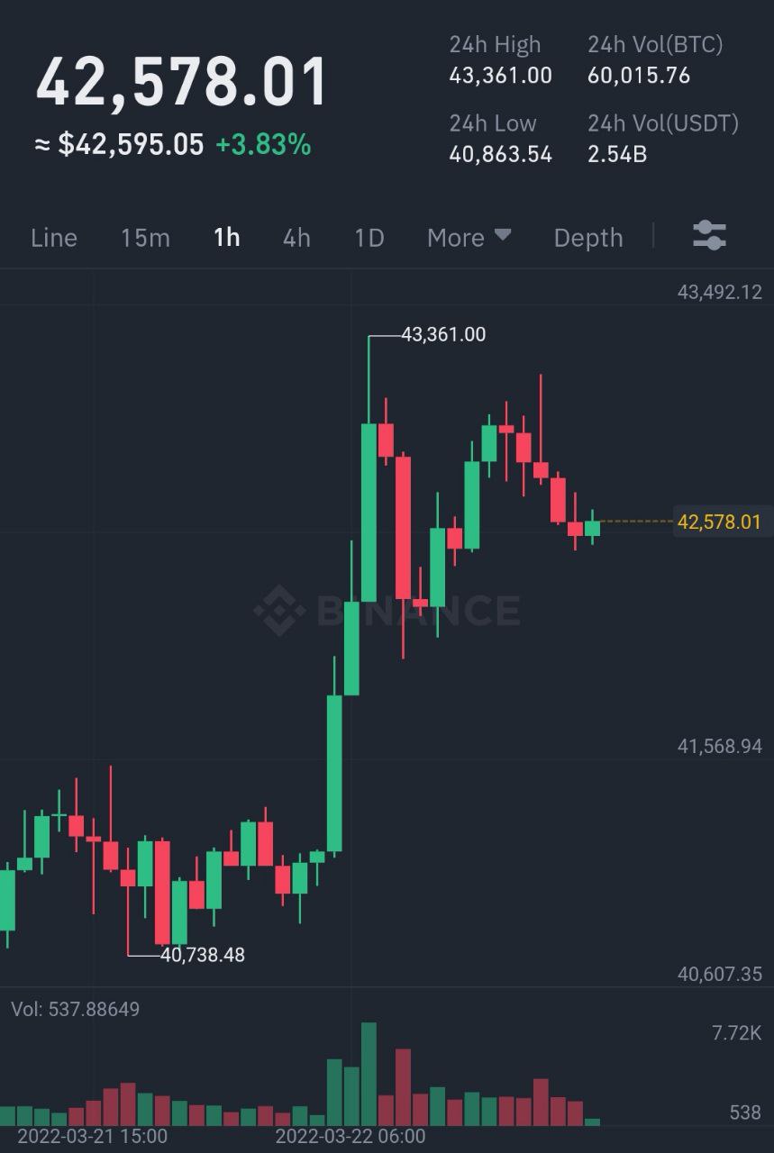Select the tall green candle reaching 43,361

click(369, 468)
